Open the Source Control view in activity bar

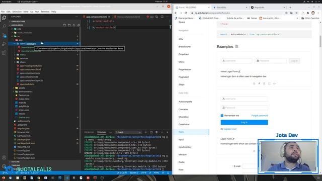click(4, 35)
